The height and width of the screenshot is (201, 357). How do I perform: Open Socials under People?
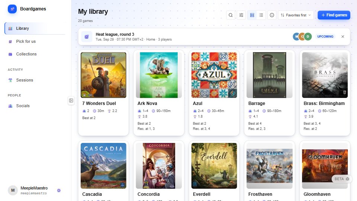point(35,106)
